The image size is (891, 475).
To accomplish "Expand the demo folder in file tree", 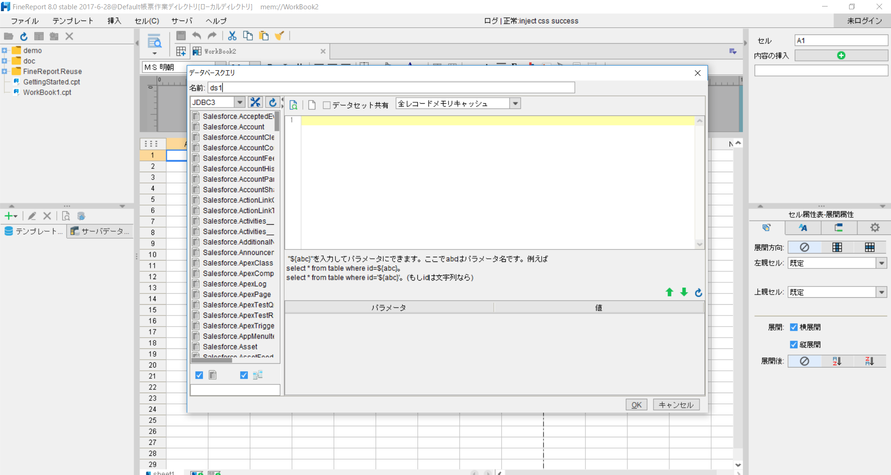I will [x=4, y=50].
